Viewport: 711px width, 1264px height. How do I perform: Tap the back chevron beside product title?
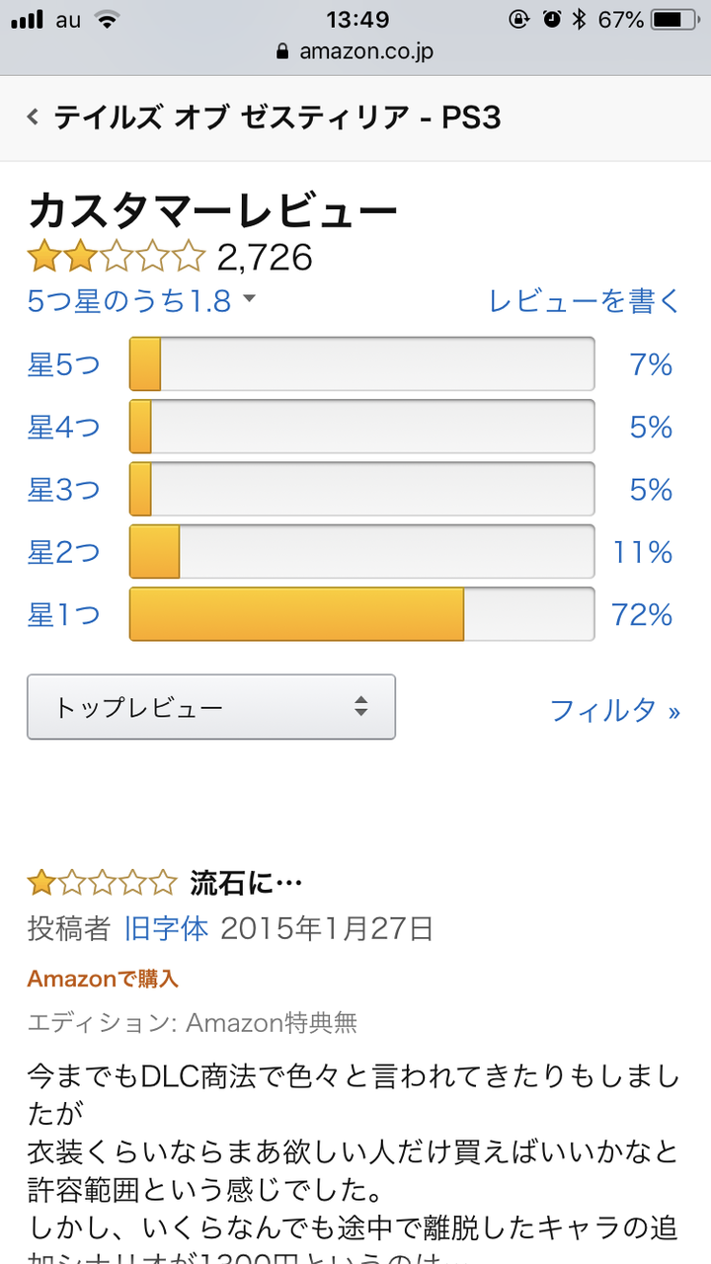pyautogui.click(x=33, y=118)
